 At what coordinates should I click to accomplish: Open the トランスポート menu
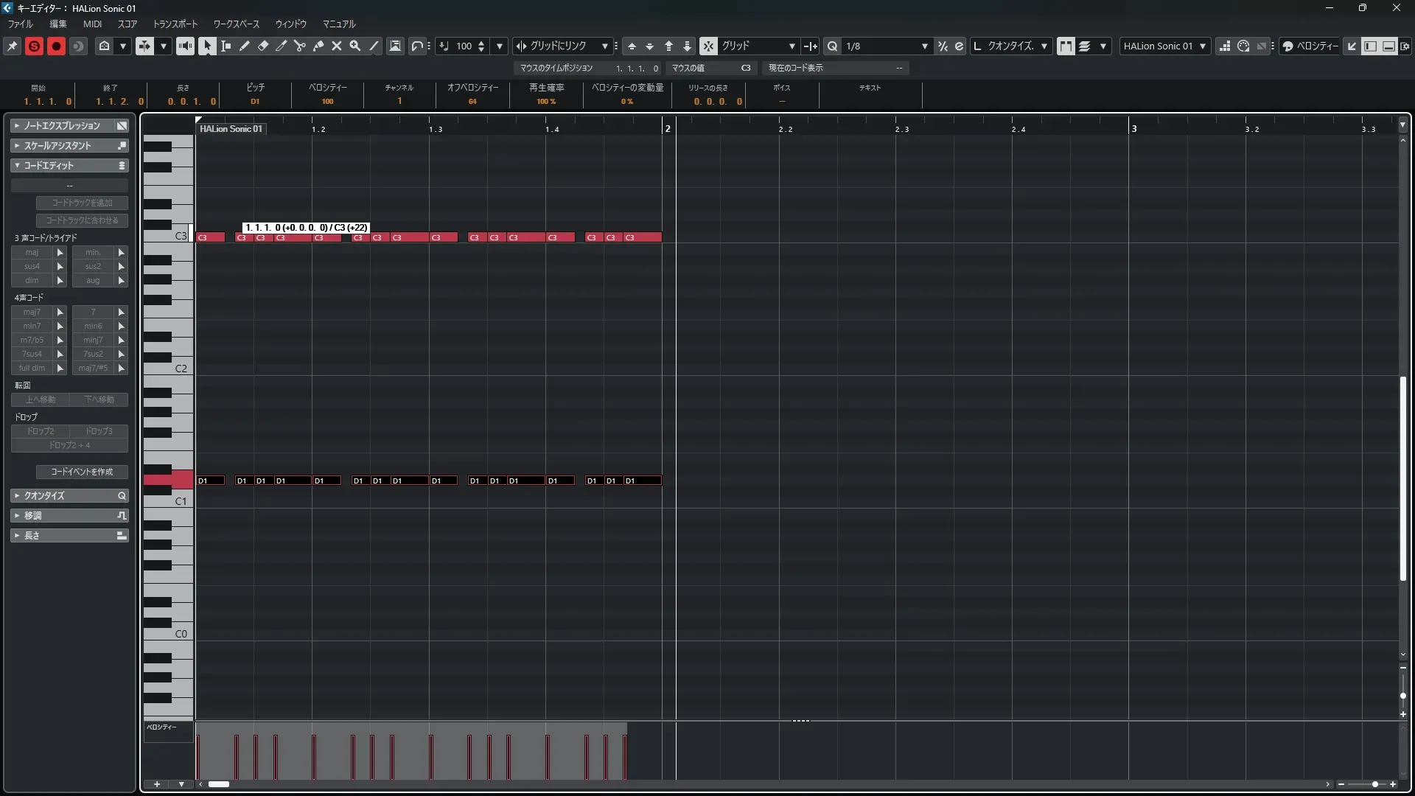pyautogui.click(x=175, y=24)
